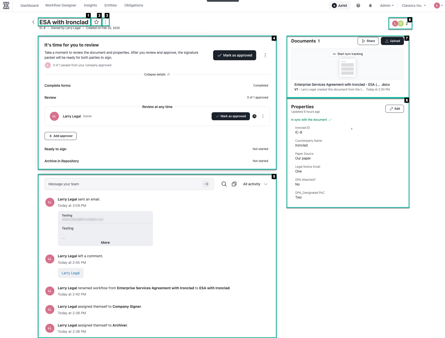Switch to the Workflow Designer tab
Image resolution: width=445 pixels, height=338 pixels.
pos(61,5)
